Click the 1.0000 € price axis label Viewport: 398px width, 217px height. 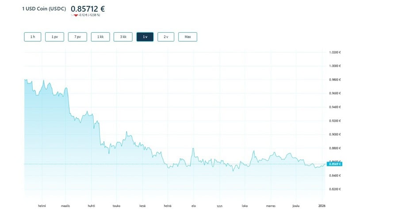point(335,66)
